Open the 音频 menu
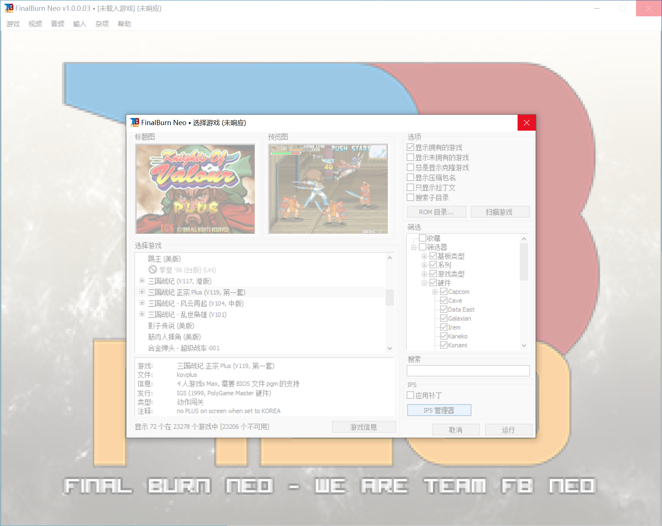This screenshot has height=526, width=662. point(58,24)
